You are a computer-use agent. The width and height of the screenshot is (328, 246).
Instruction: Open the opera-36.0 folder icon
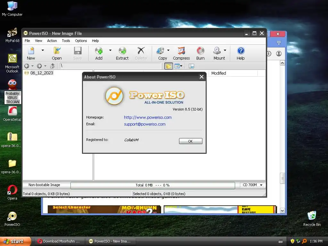click(12, 166)
